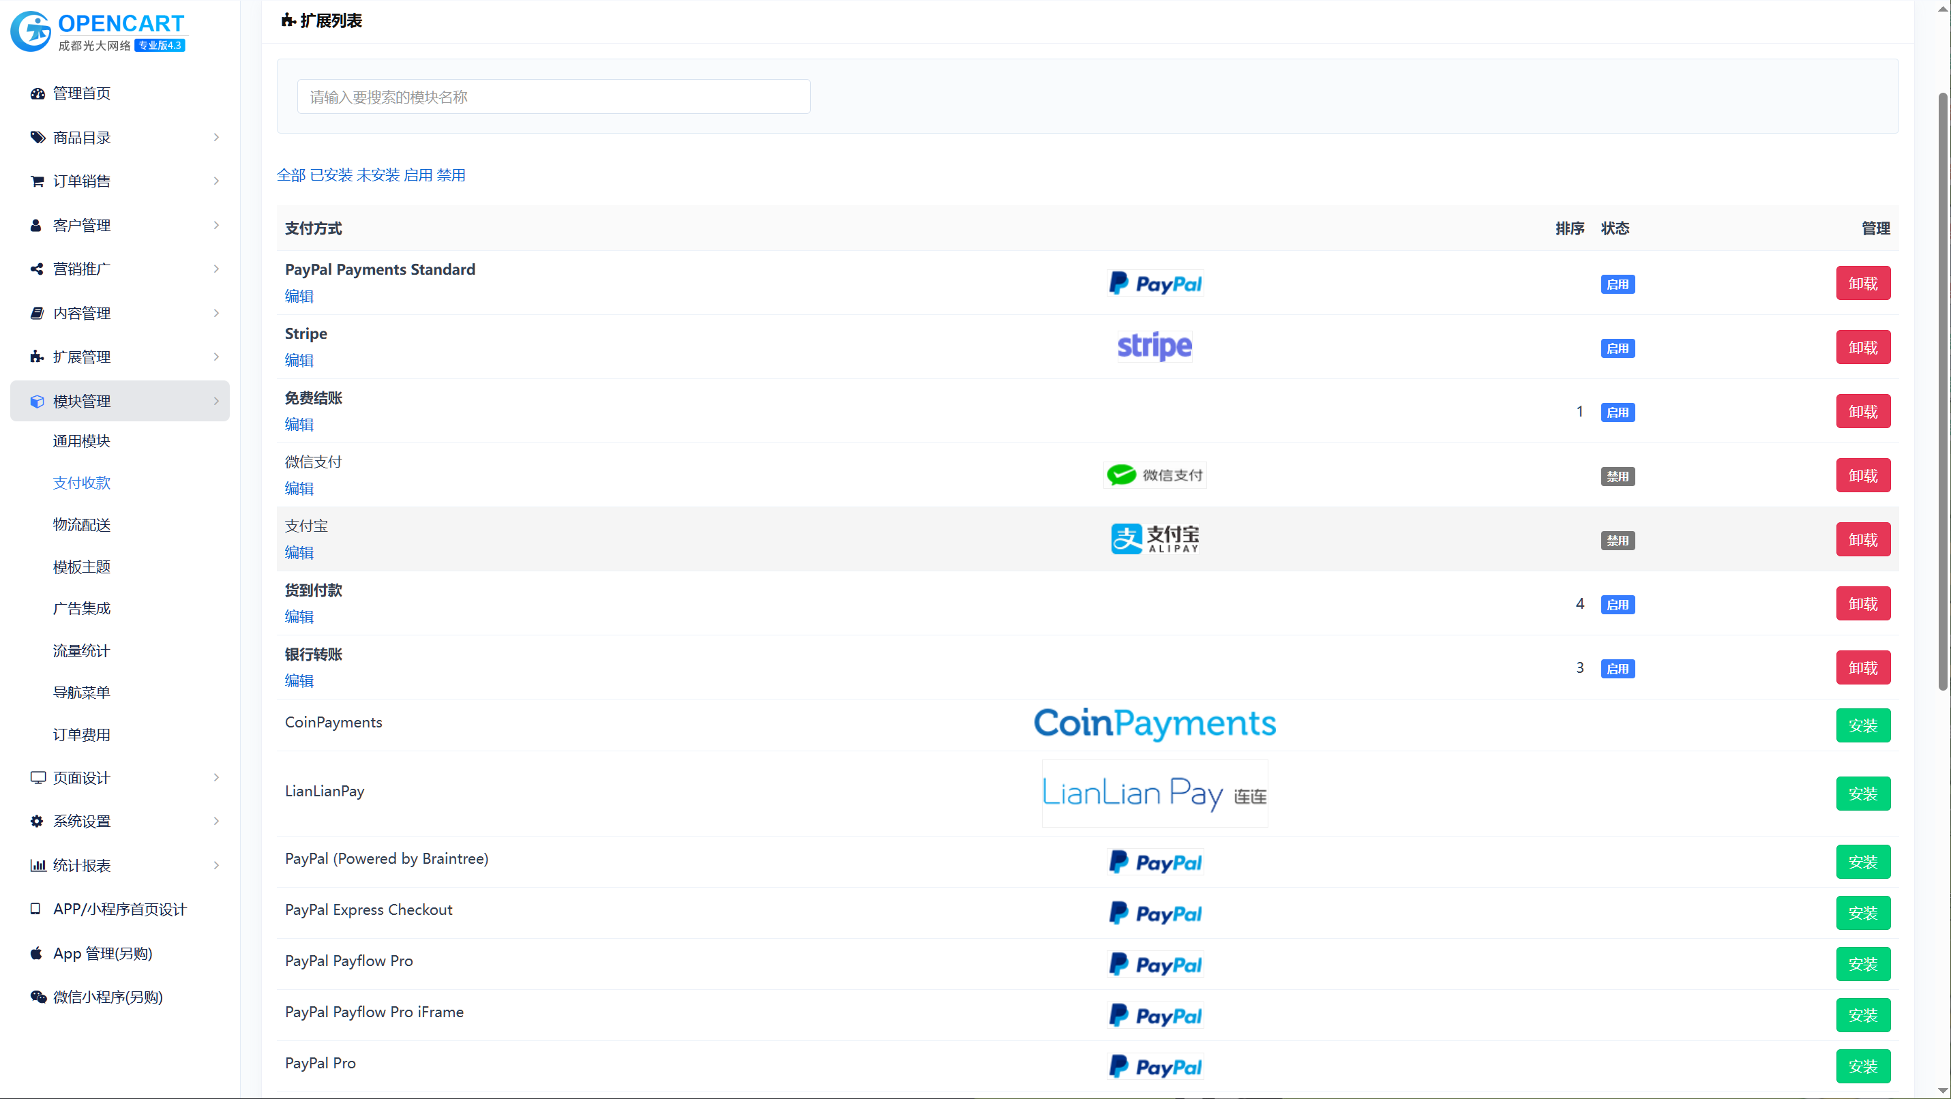Click the 禁用 status badge for 支付宝

pyautogui.click(x=1617, y=541)
